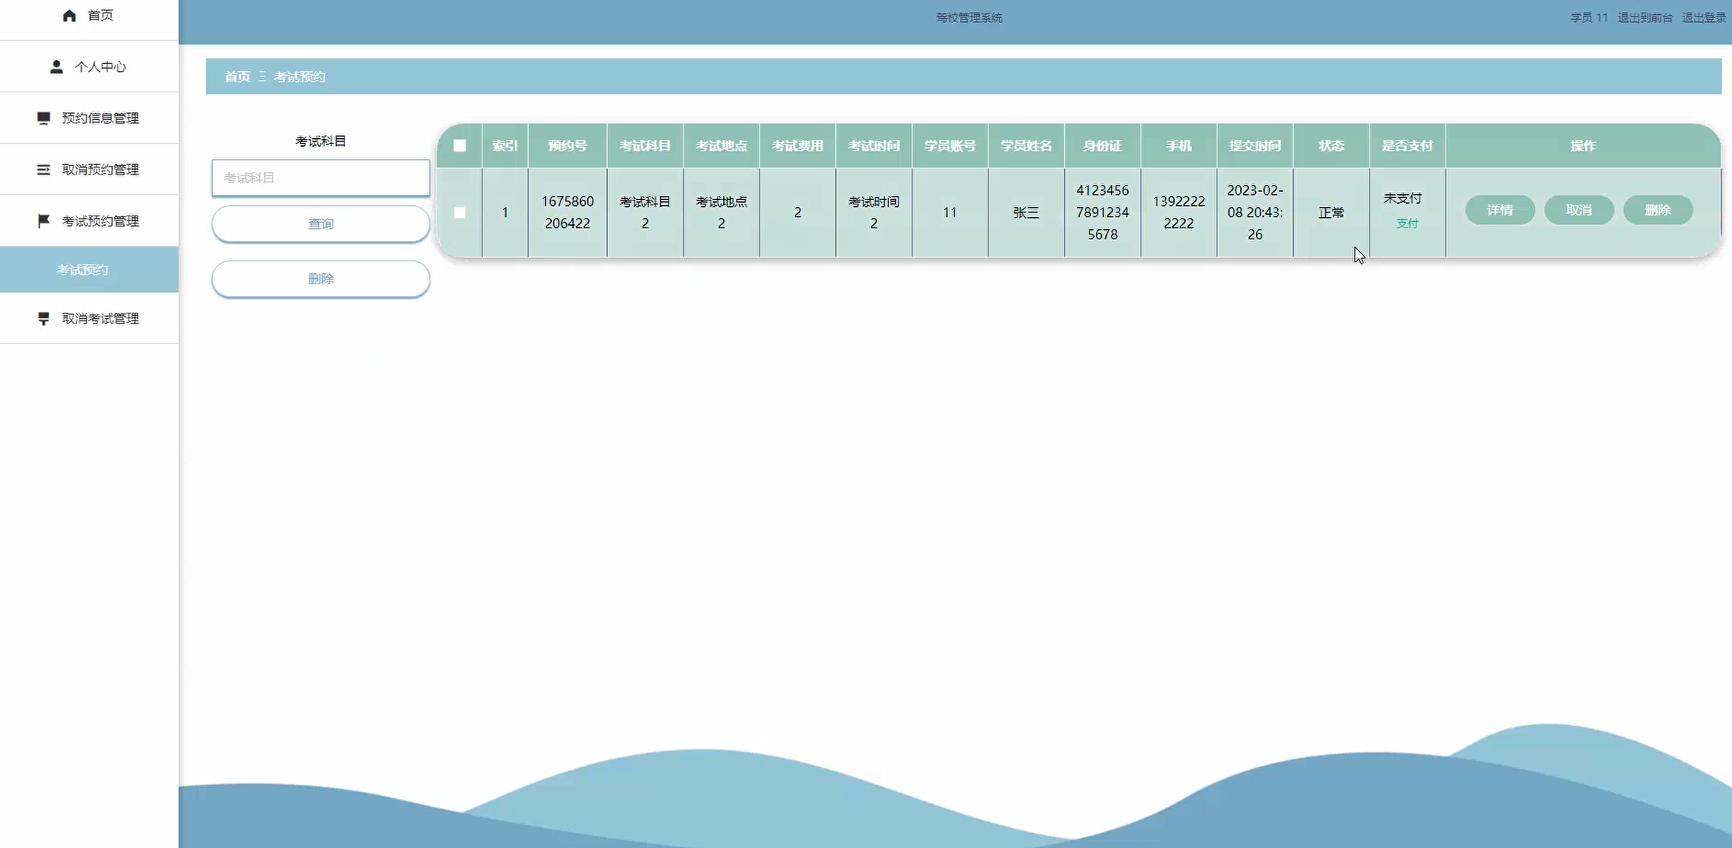This screenshot has width=1732, height=848.
Task: Click the 是否支付 column header
Action: (1407, 145)
